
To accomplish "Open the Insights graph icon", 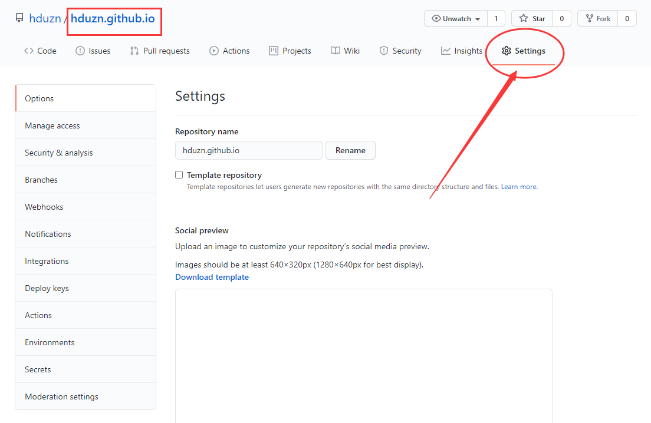I will tap(446, 51).
